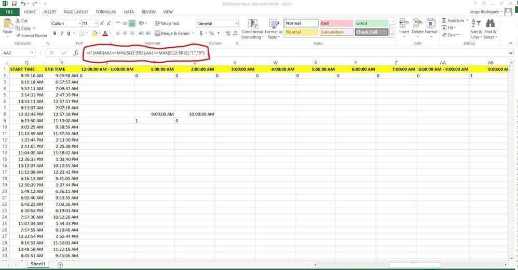Toggle Italic formatting
Image resolution: width=518 pixels, height=270 pixels.
point(62,33)
